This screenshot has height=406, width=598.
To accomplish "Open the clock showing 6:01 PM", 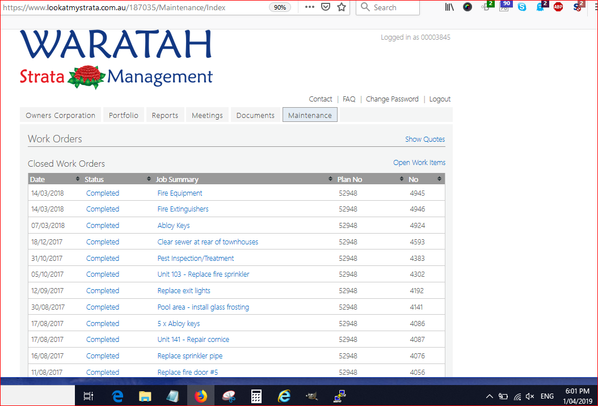I will 578,396.
